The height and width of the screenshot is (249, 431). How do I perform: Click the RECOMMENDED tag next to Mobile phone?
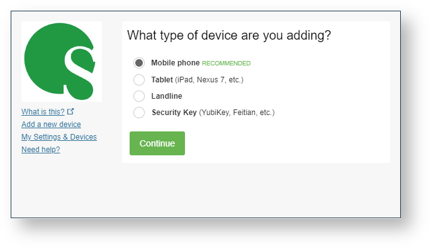point(227,64)
